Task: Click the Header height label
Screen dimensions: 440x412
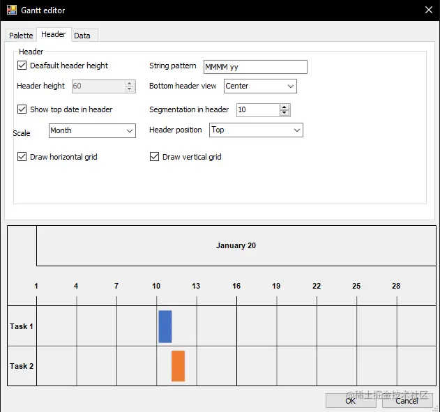Action: 40,86
